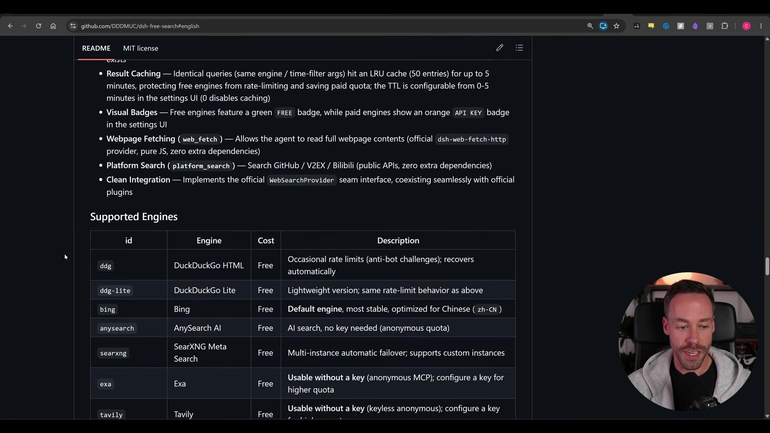Image resolution: width=770 pixels, height=433 pixels.
Task: Click the Supported Engines heading
Action: pos(134,217)
